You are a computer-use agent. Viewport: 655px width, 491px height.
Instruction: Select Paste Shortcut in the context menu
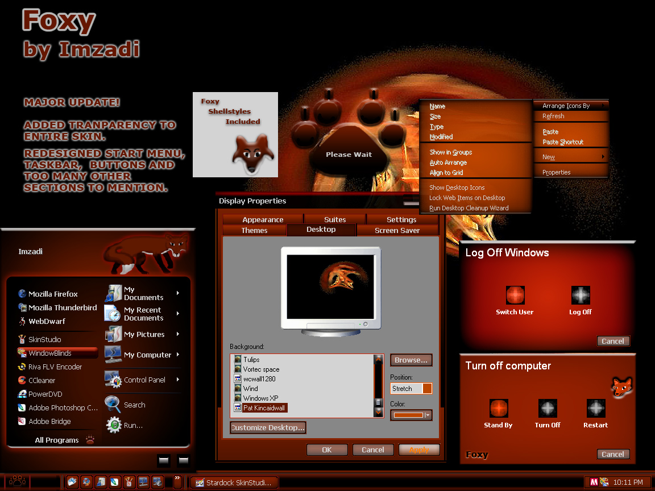point(563,142)
